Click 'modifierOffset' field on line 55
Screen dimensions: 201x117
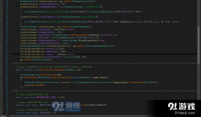[x=53, y=57]
